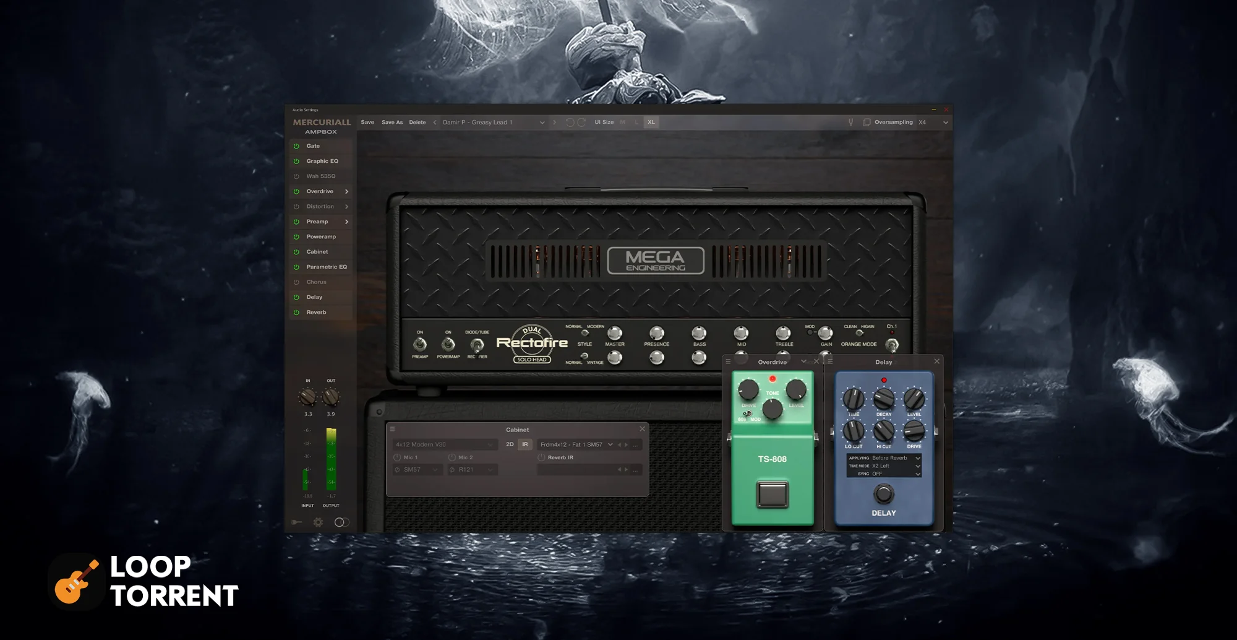The width and height of the screenshot is (1237, 640).
Task: Click the Save preset button
Action: pyautogui.click(x=367, y=123)
